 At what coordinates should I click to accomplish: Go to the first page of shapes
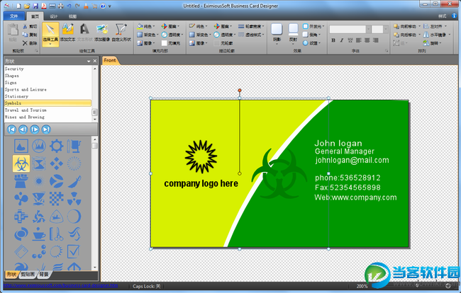(x=11, y=130)
